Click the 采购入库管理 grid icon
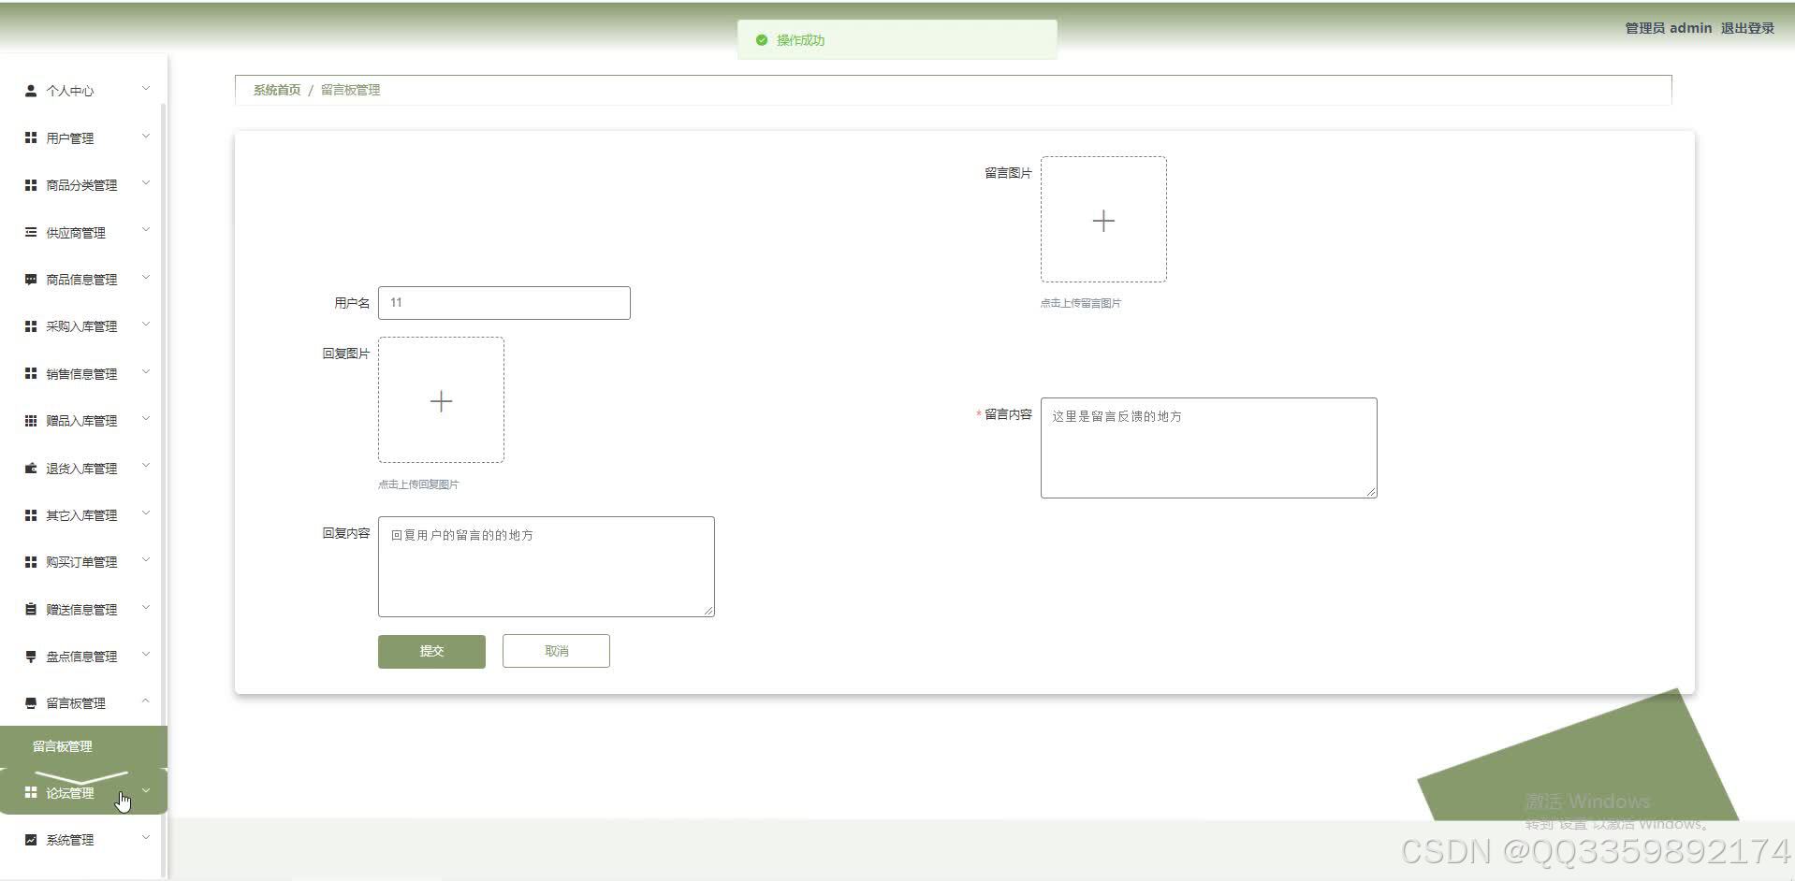 click(x=31, y=326)
